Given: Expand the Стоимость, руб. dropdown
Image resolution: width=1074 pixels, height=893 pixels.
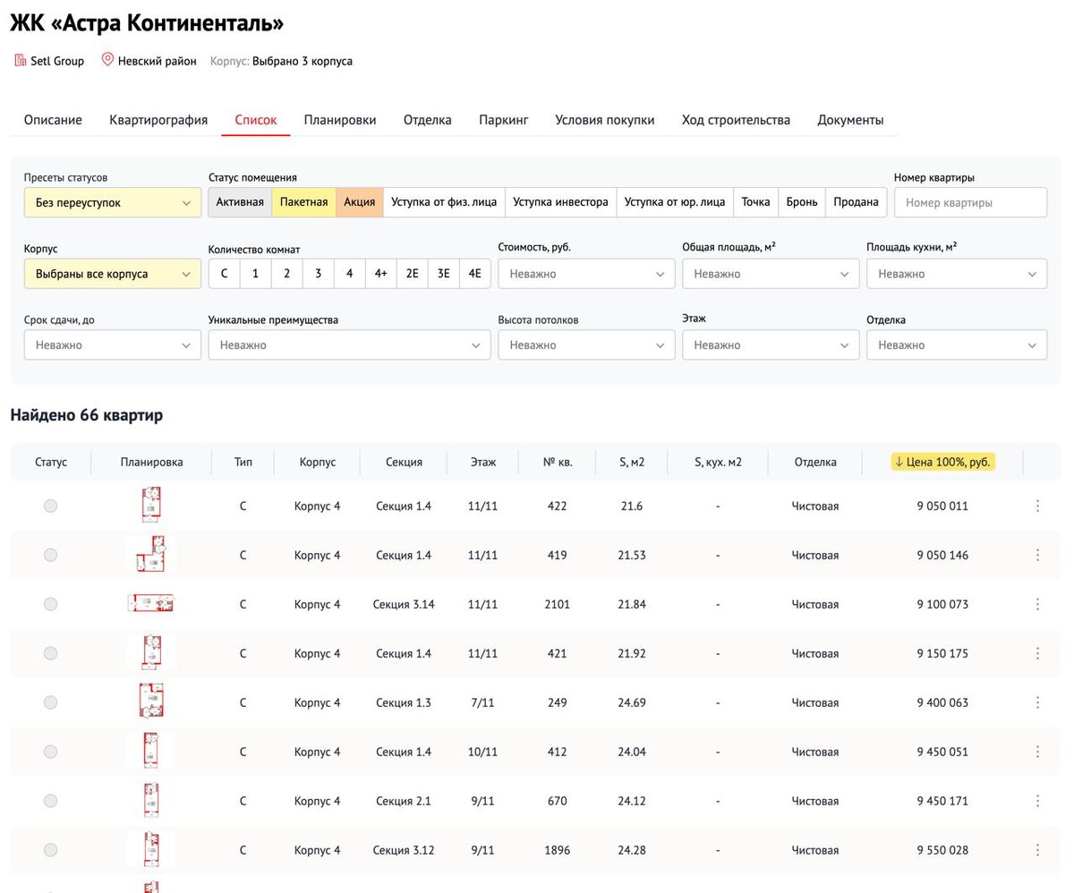Looking at the screenshot, I should tap(586, 274).
